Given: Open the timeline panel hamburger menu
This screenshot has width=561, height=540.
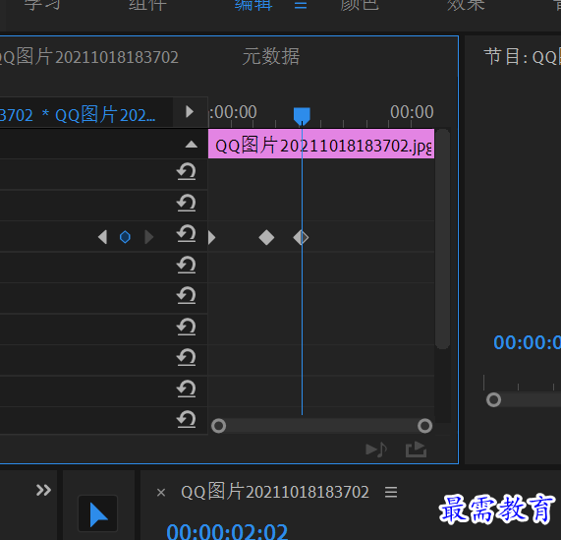Looking at the screenshot, I should [391, 492].
